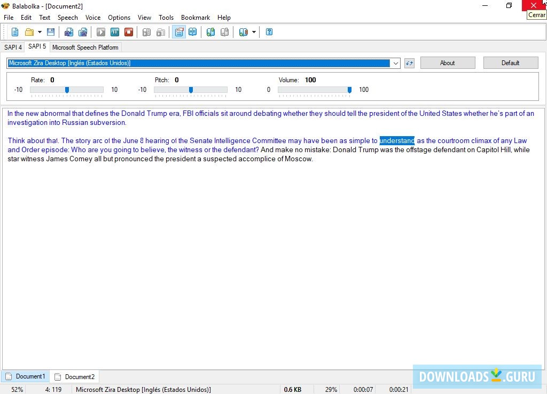547x394 pixels.
Task: Restore down the Balabolka window
Action: point(509,5)
